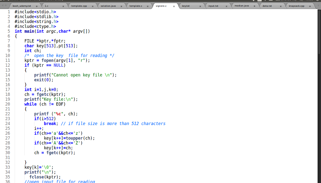This screenshot has height=183, width=321.
Task: Click line number 20 in the gutter
Action: [7, 104]
